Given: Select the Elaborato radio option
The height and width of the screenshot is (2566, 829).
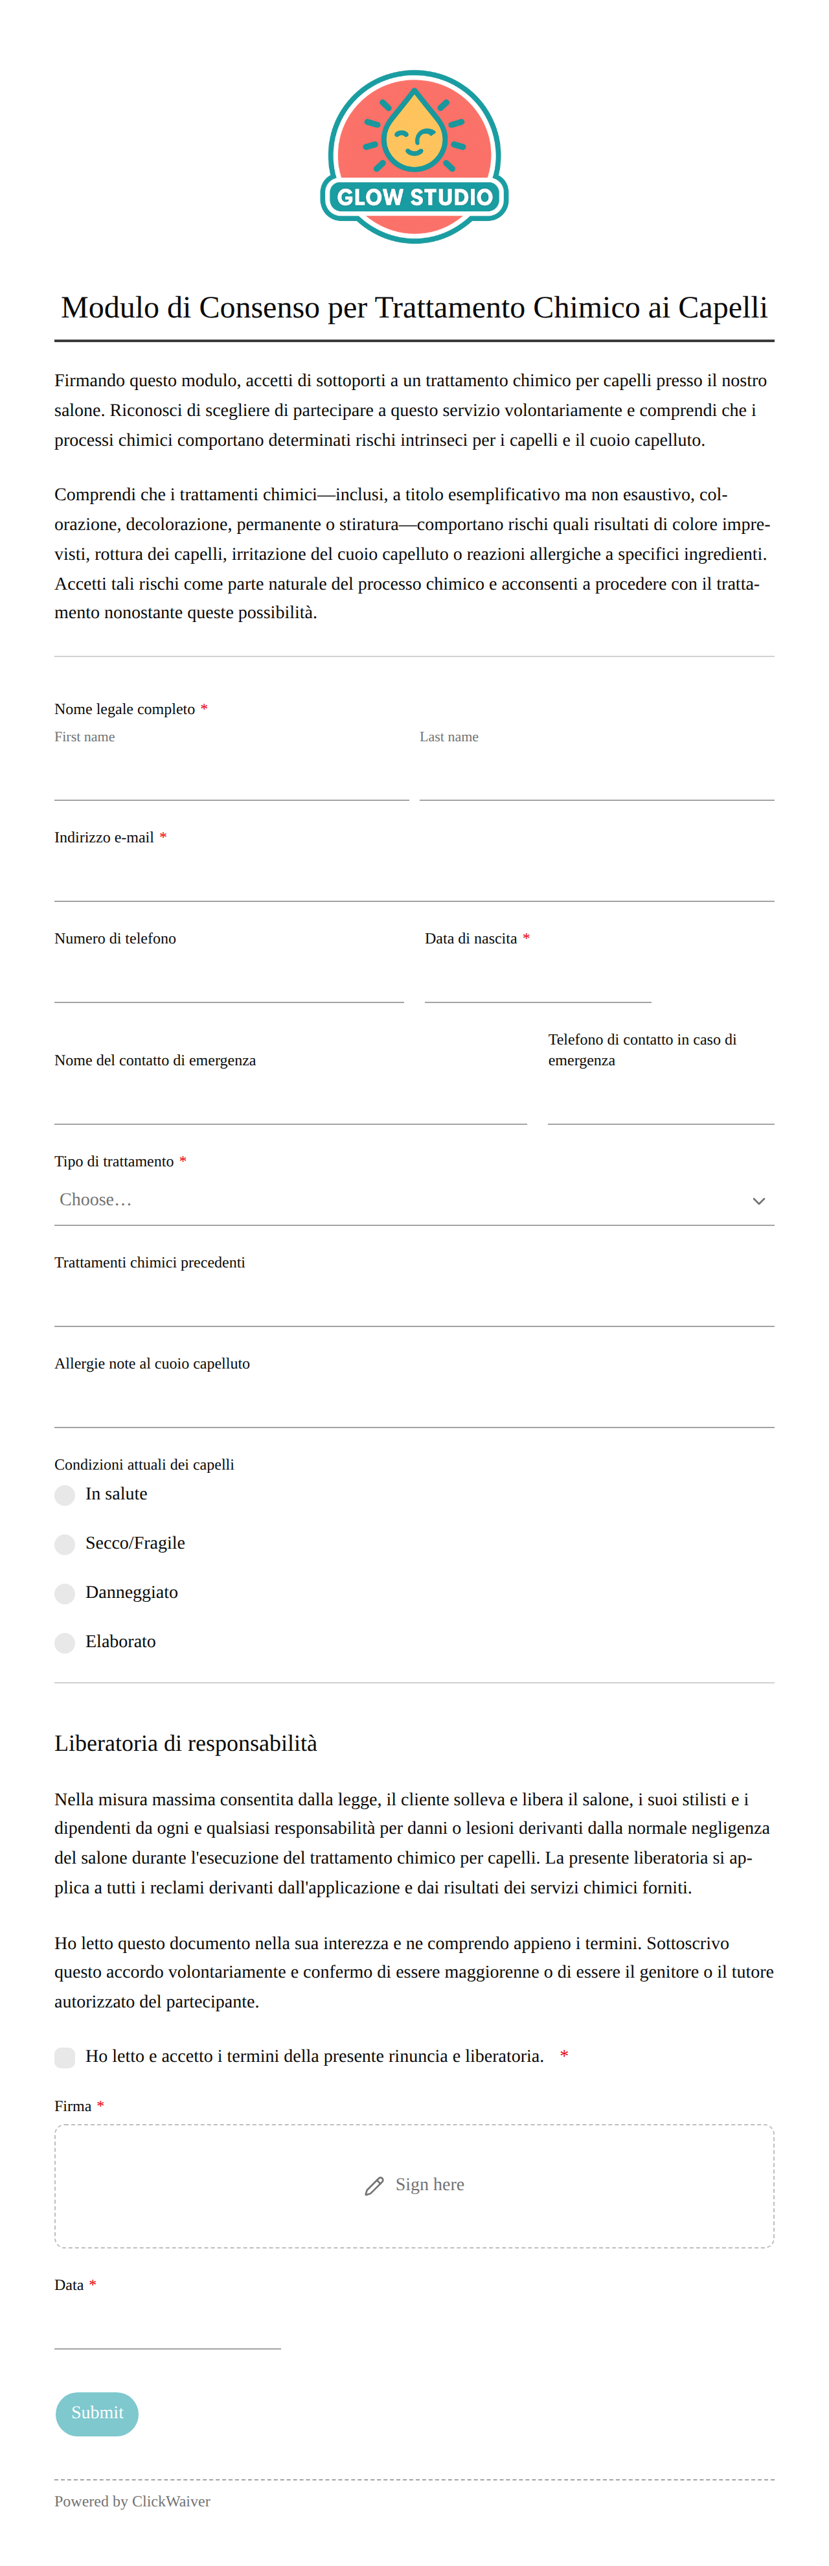Looking at the screenshot, I should 65,1641.
